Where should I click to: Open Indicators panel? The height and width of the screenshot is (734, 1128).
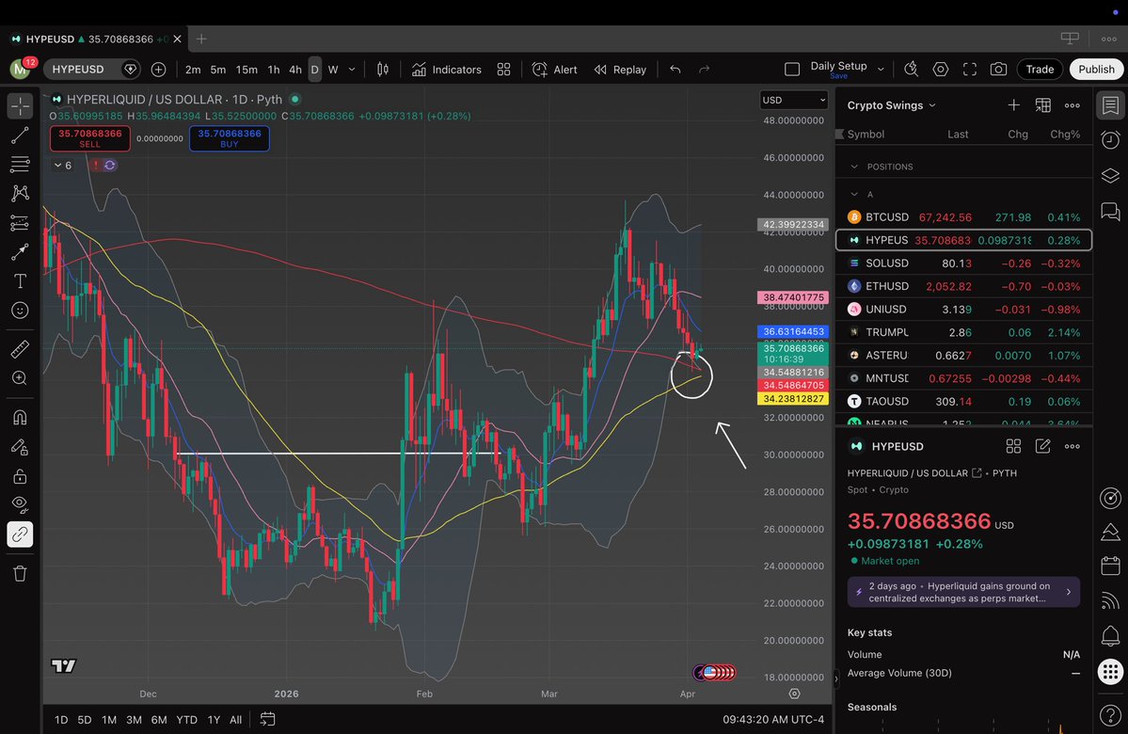tap(446, 70)
